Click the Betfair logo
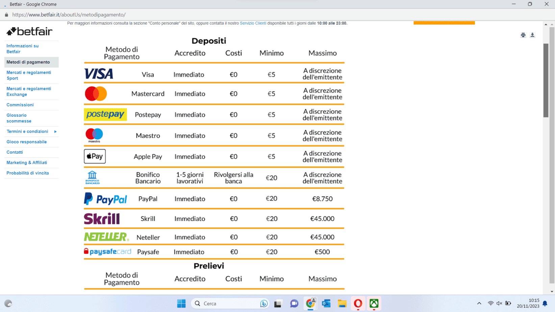This screenshot has height=312, width=555. 29,31
